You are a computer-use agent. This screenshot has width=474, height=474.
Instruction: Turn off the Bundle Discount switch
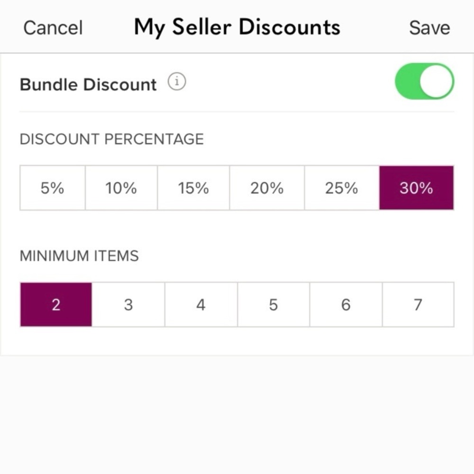(424, 82)
